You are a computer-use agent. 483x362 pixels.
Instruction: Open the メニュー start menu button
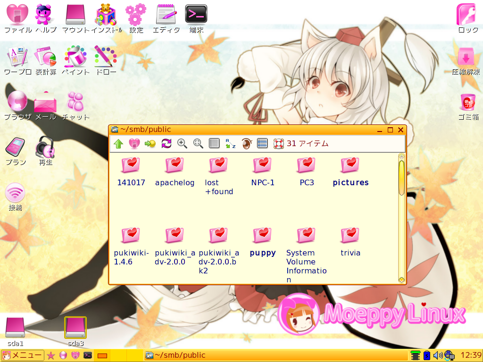(22, 355)
